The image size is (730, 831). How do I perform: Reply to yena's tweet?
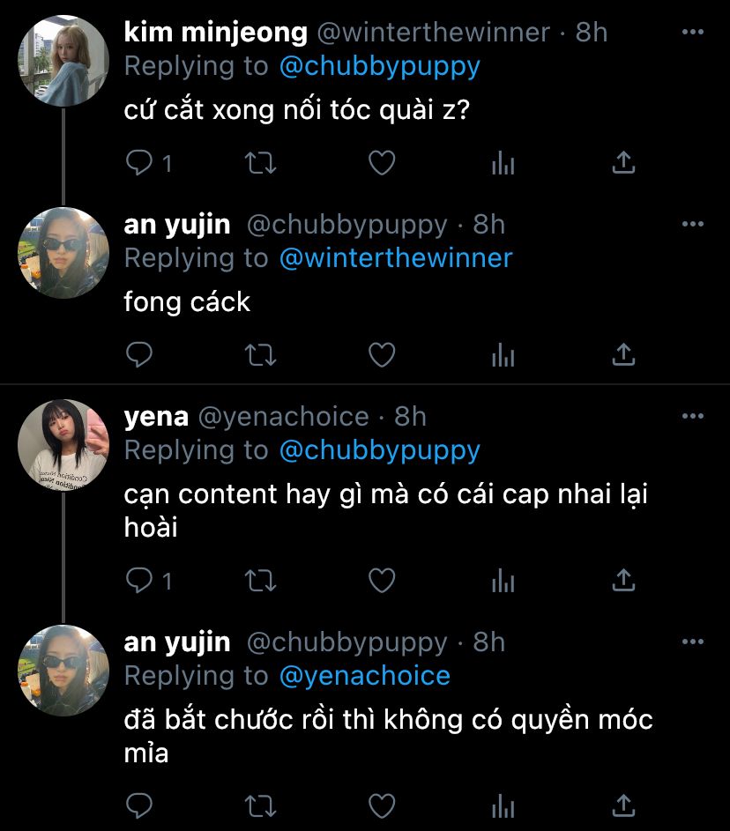tap(139, 581)
